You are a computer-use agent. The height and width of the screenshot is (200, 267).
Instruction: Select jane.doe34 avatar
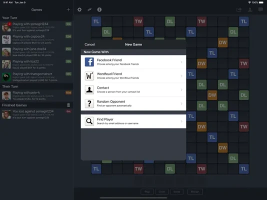(x=6, y=52)
